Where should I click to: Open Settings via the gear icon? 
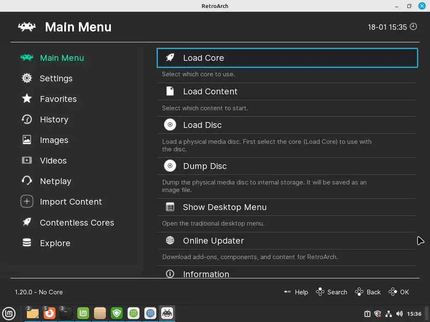(27, 78)
